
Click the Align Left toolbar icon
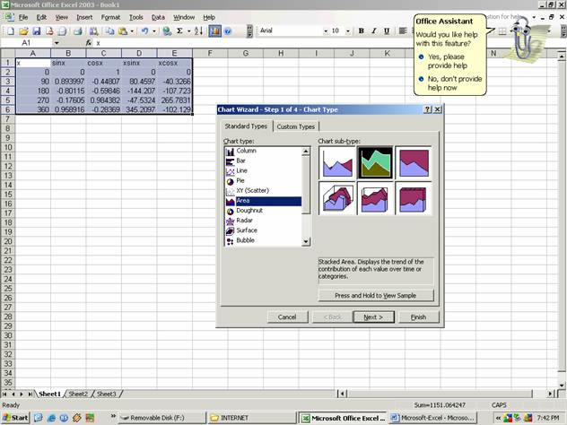pyautogui.click(x=403, y=31)
